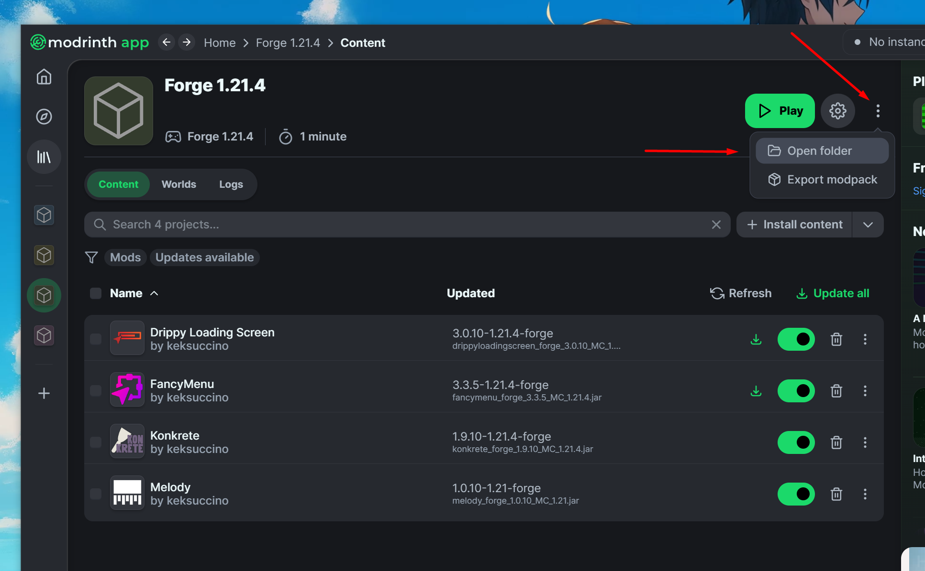This screenshot has height=571, width=925.
Task: Check the select-all checkbox beside Name
Action: coord(96,293)
